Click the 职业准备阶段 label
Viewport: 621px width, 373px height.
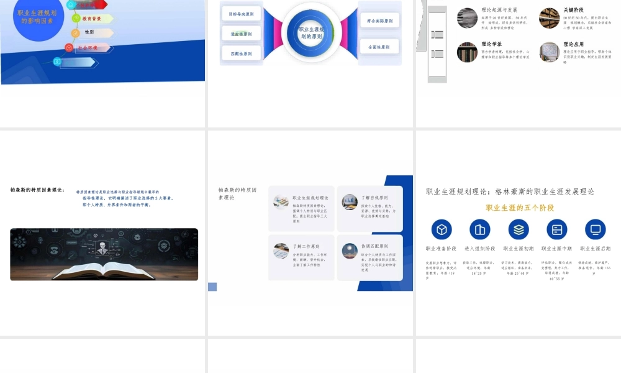click(441, 249)
